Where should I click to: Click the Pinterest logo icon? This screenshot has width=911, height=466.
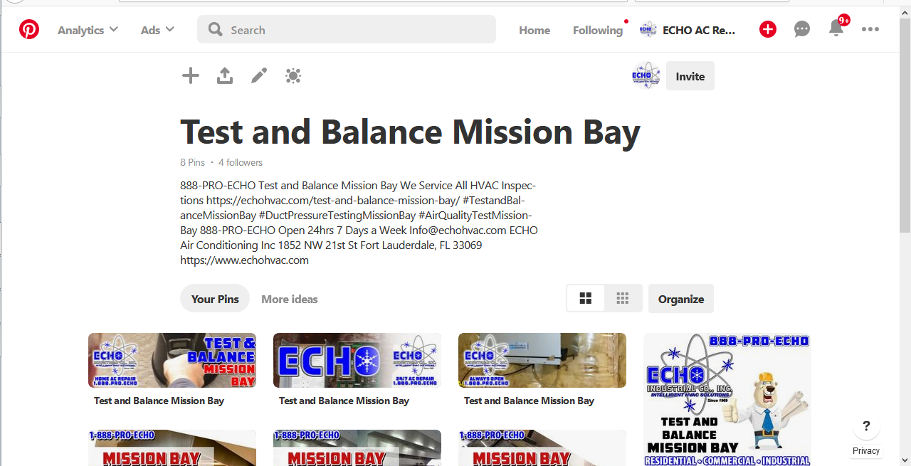click(x=29, y=29)
